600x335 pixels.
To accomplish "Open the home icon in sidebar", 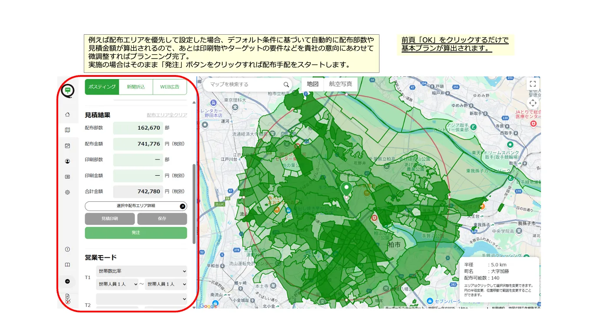I will (67, 115).
